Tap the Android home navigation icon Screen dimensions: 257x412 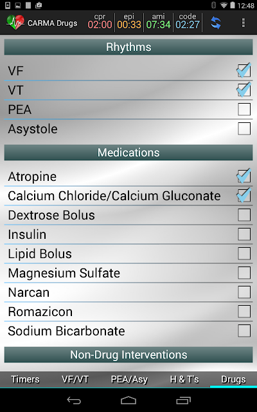pyautogui.click(x=128, y=400)
